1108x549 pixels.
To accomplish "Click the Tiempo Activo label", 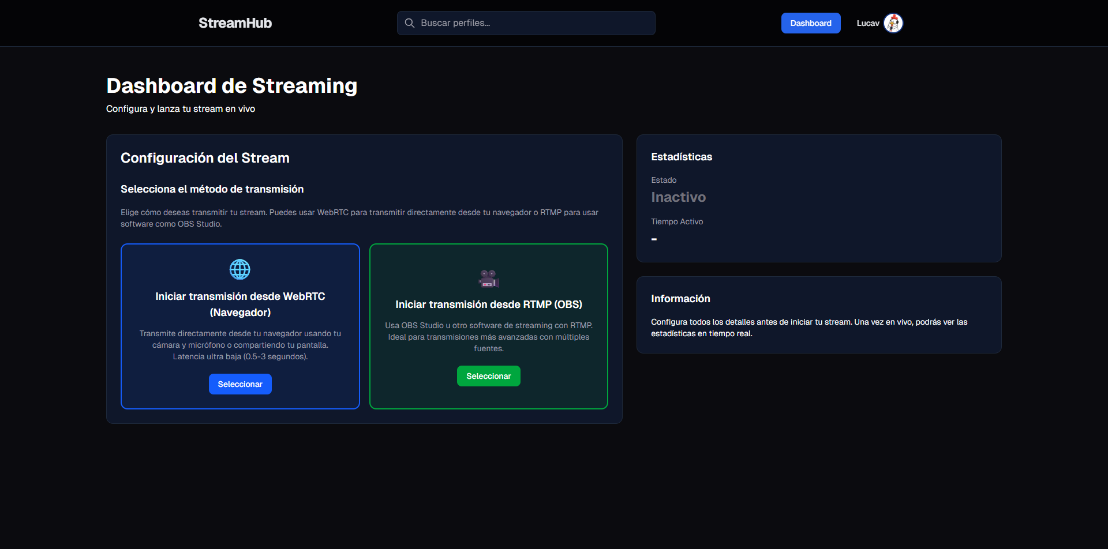I will point(676,221).
